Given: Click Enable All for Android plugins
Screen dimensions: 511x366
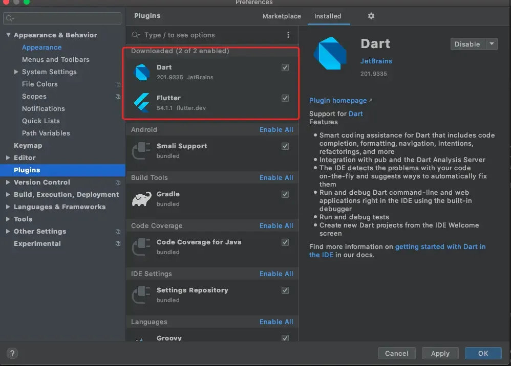Looking at the screenshot, I should [276, 129].
